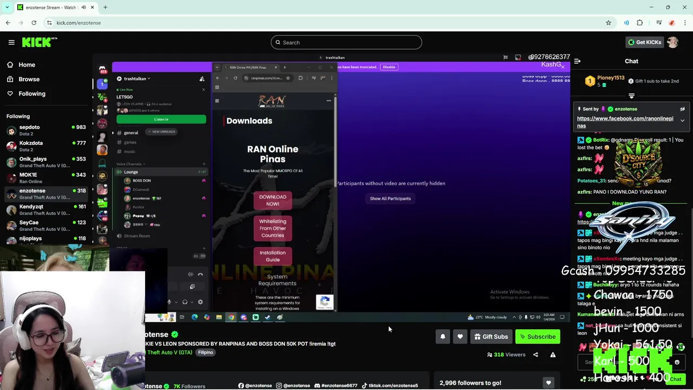Open sepdoto channel in Following list
The image size is (693, 390).
click(x=46, y=130)
